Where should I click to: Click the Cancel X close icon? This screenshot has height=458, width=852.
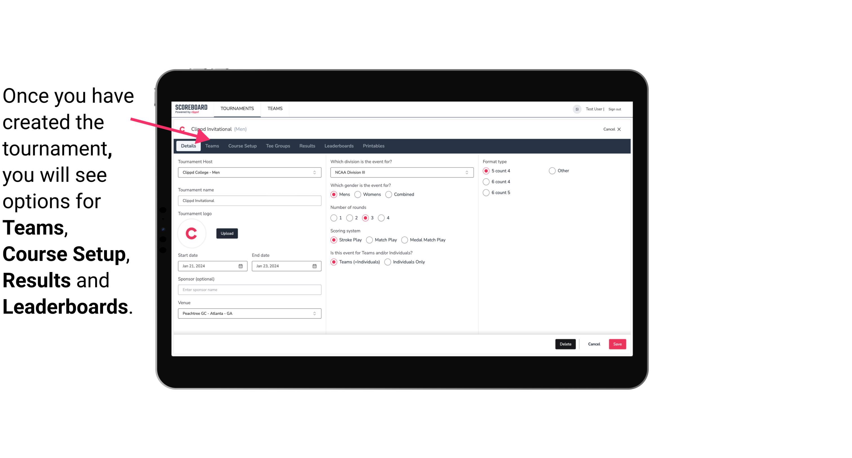click(x=619, y=129)
